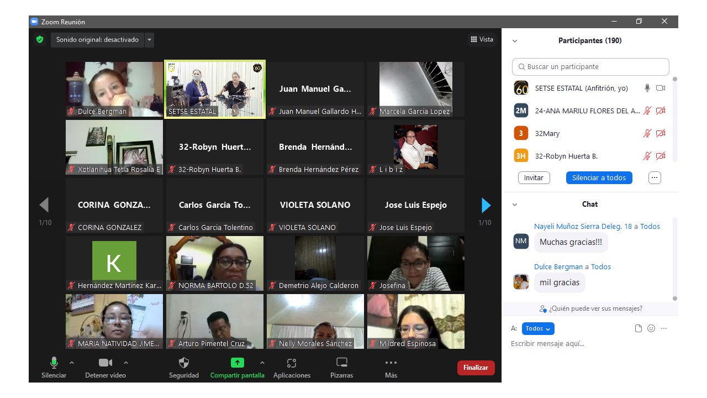Click the 3H avatar of 32-Robyn Huerta
The image size is (707, 398).
pyautogui.click(x=521, y=156)
